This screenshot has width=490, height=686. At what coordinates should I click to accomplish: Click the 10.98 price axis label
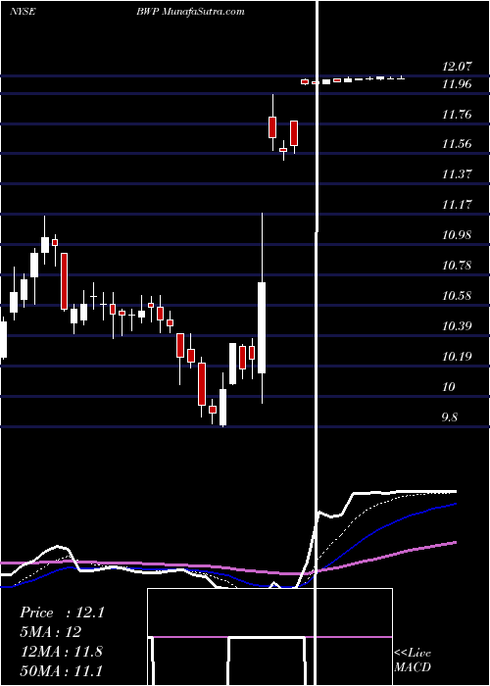click(x=458, y=235)
